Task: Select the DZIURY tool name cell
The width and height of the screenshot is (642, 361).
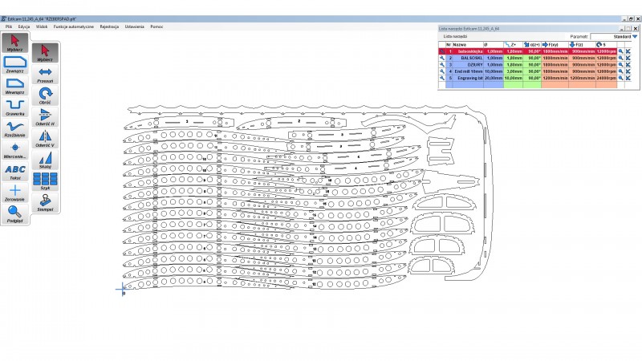Action: pyautogui.click(x=468, y=65)
